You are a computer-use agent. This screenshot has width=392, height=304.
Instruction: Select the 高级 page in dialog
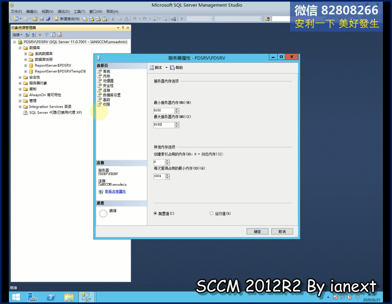107,100
